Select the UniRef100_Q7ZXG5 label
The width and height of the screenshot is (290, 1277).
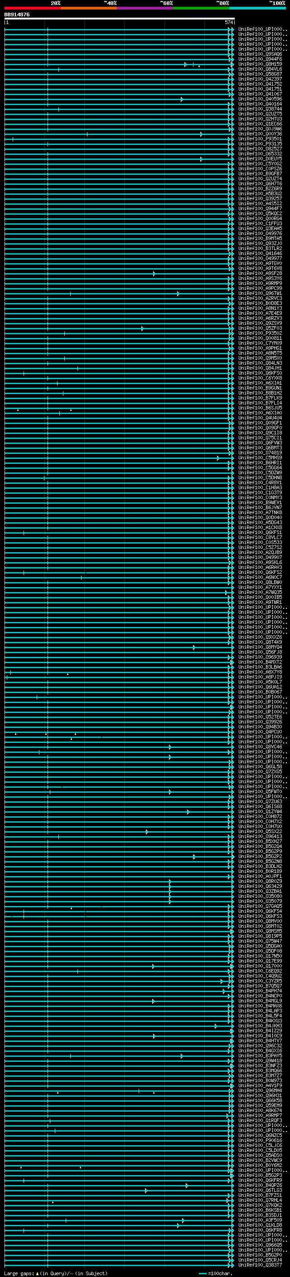pos(260,772)
